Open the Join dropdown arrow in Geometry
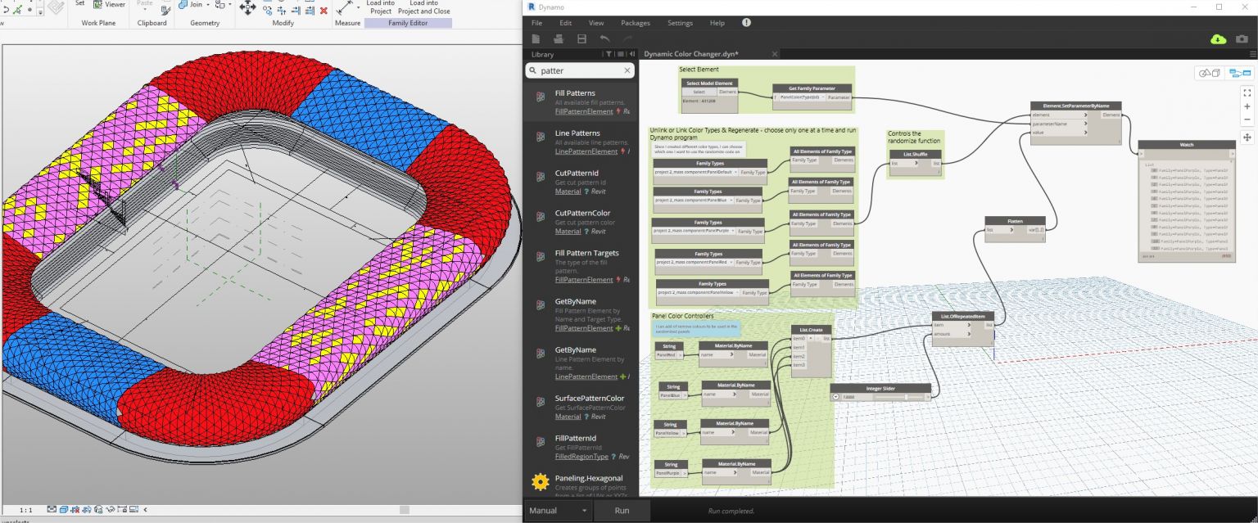Screen dimensions: 1258x523 (x=208, y=5)
